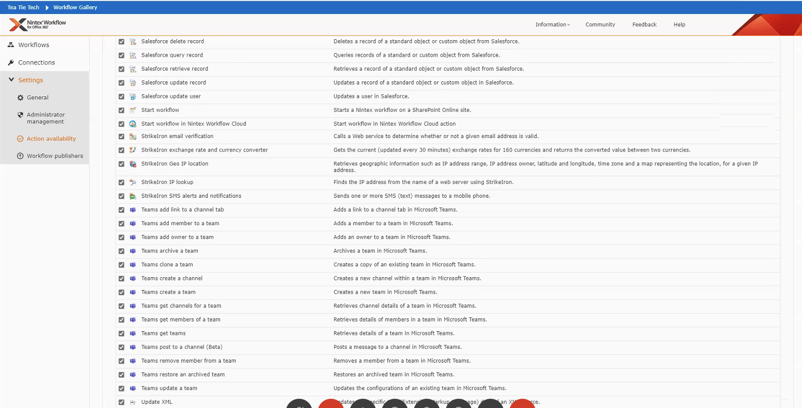802x408 pixels.
Task: Click the Salesforce delete record icon
Action: point(133,42)
